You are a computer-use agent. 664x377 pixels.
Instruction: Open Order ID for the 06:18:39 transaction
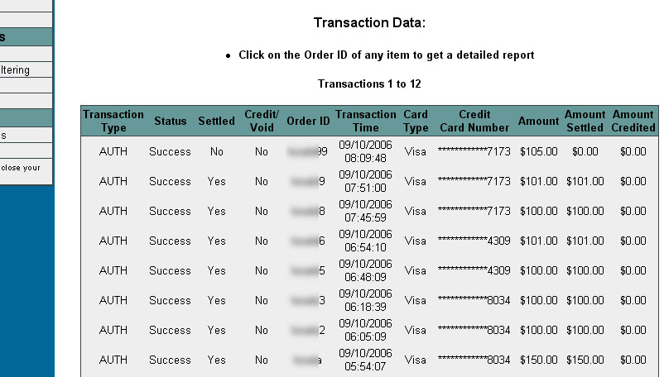click(x=308, y=300)
